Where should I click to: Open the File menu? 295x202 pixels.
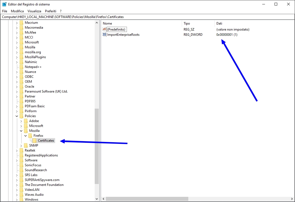click(5, 11)
